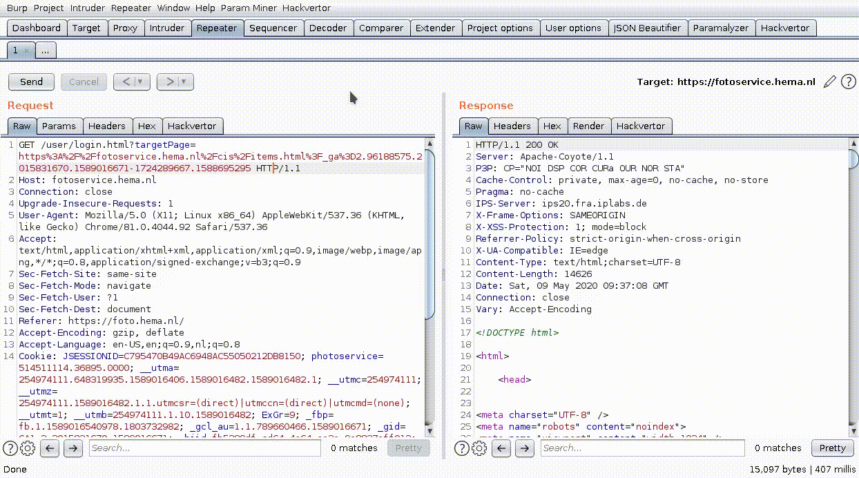859x478 pixels.
Task: Show request Hex view
Action: [x=146, y=126]
